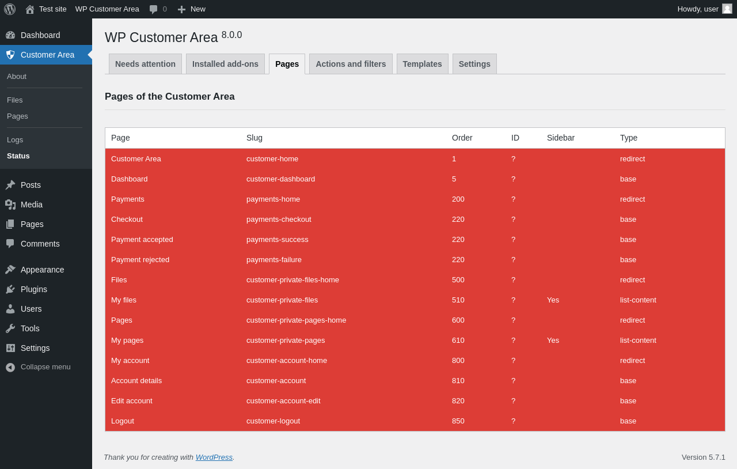Image resolution: width=737 pixels, height=469 pixels.
Task: Click the Posts pushpin icon
Action: tap(10, 185)
